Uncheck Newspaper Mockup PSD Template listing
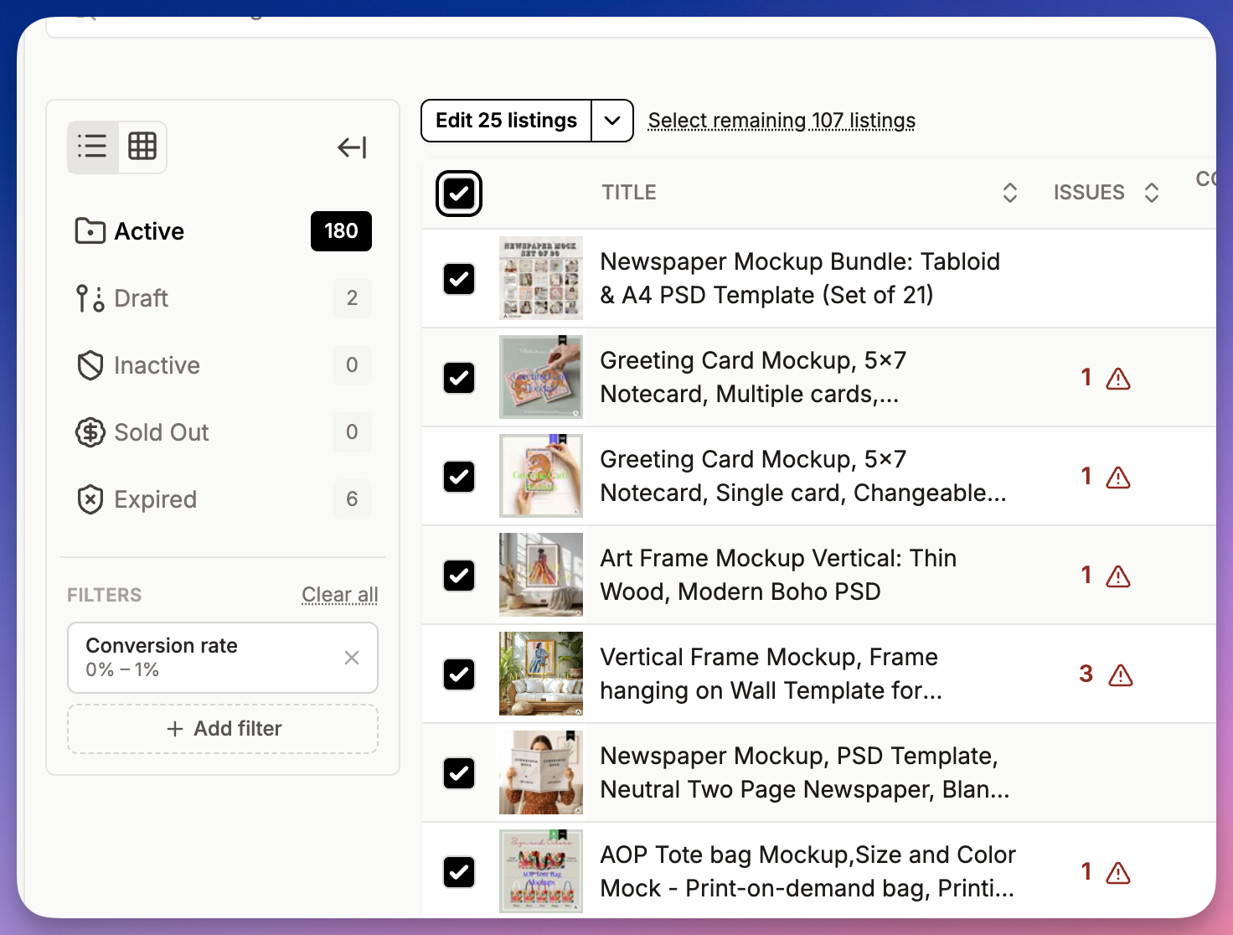Viewport: 1233px width, 935px height. pyautogui.click(x=459, y=773)
